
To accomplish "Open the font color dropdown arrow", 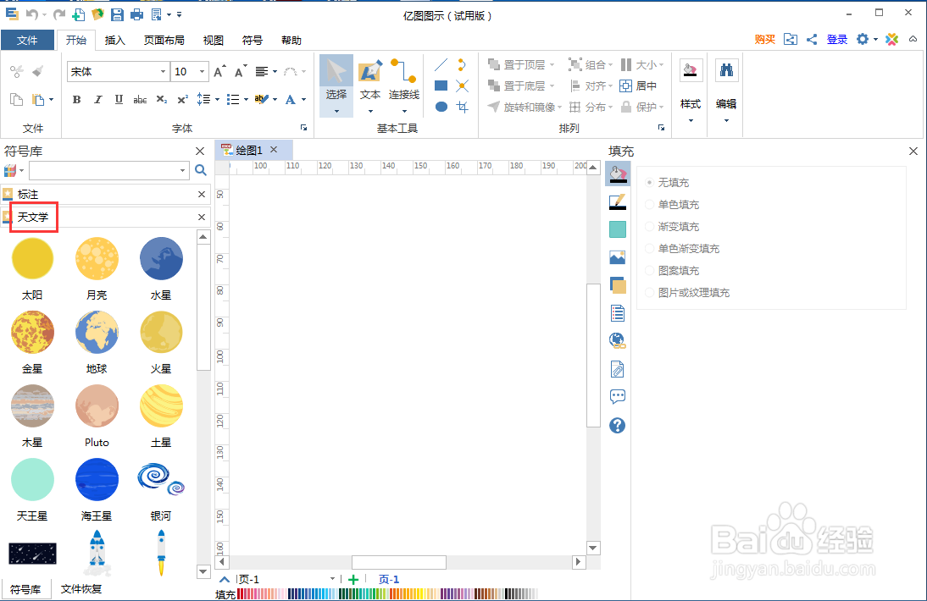I will (x=304, y=99).
